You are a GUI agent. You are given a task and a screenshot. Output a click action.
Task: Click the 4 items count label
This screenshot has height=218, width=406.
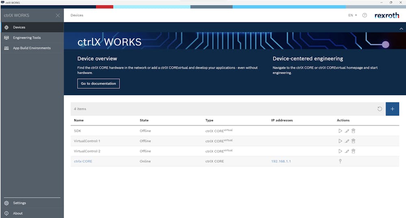[x=80, y=109]
